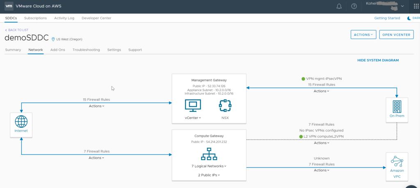Click the On Prem label link
The height and width of the screenshot is (188, 420).
pyautogui.click(x=397, y=116)
